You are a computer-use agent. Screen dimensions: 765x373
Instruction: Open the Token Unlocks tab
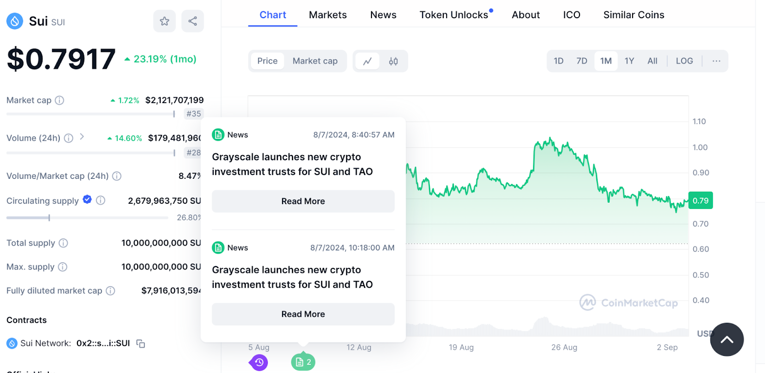coord(454,15)
